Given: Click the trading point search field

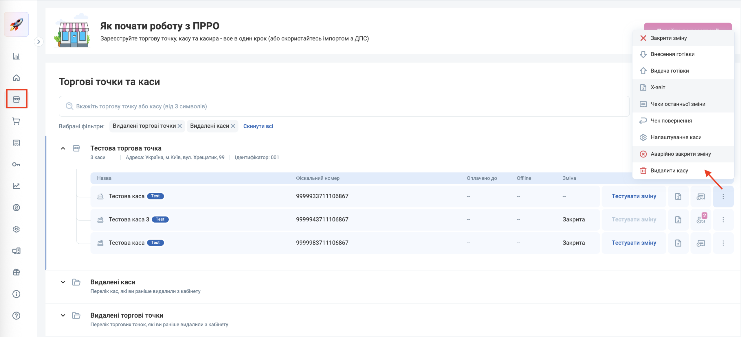Looking at the screenshot, I should coord(344,106).
